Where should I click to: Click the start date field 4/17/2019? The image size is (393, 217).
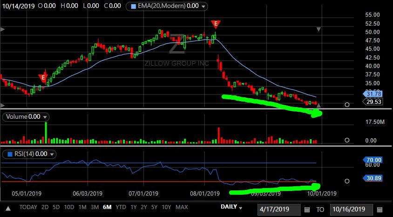pyautogui.click(x=279, y=210)
